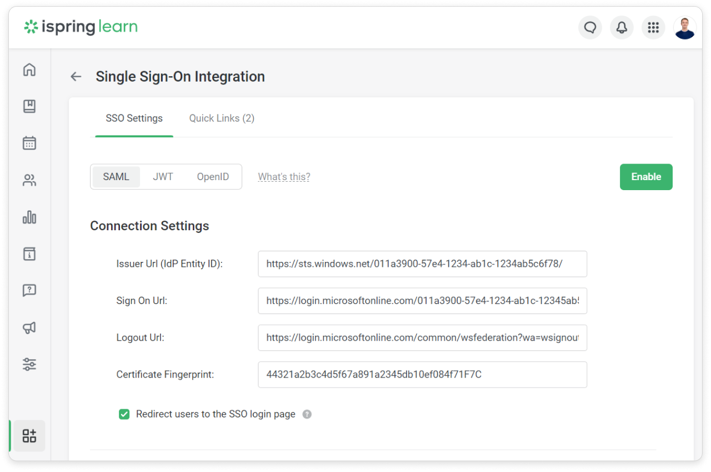Uncheck Redirect users to the SSO login page
Viewport: 711px width, 472px height.
(124, 414)
